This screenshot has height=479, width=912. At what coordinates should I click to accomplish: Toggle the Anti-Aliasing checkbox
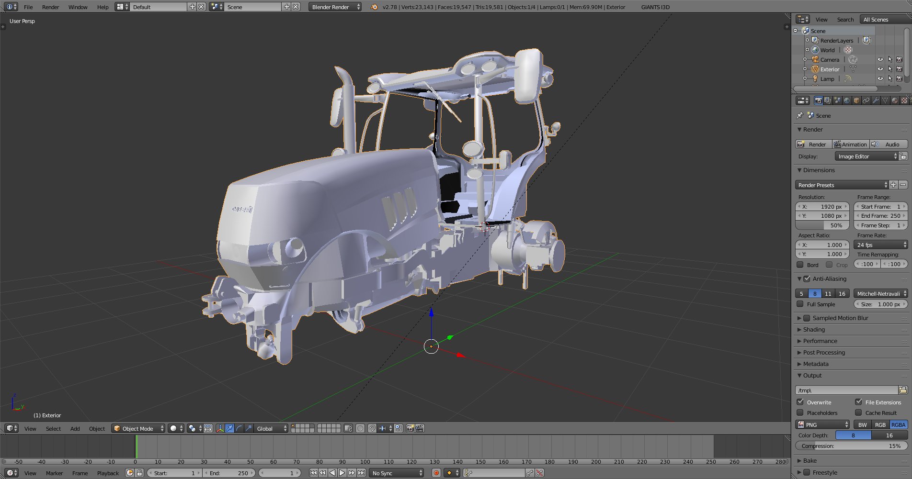(807, 279)
